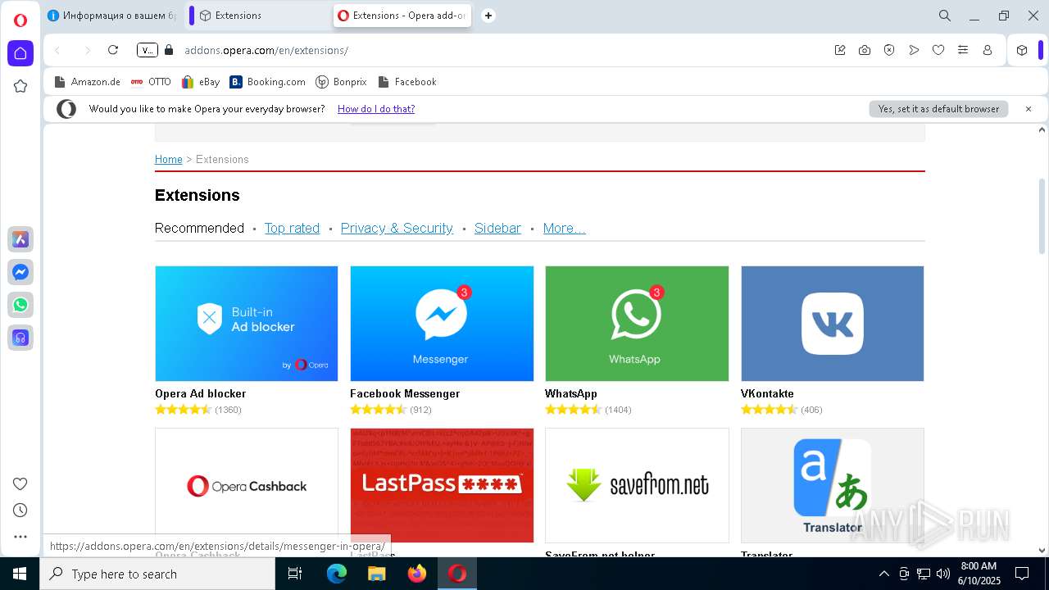Open Facebook Messenger extension thumbnail
The image size is (1049, 590).
click(442, 323)
